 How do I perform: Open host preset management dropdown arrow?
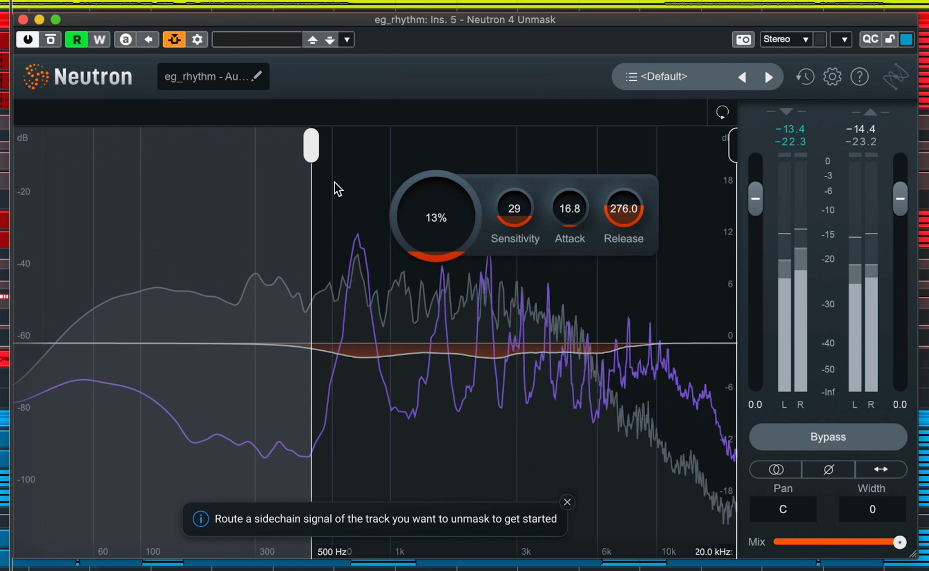347,39
